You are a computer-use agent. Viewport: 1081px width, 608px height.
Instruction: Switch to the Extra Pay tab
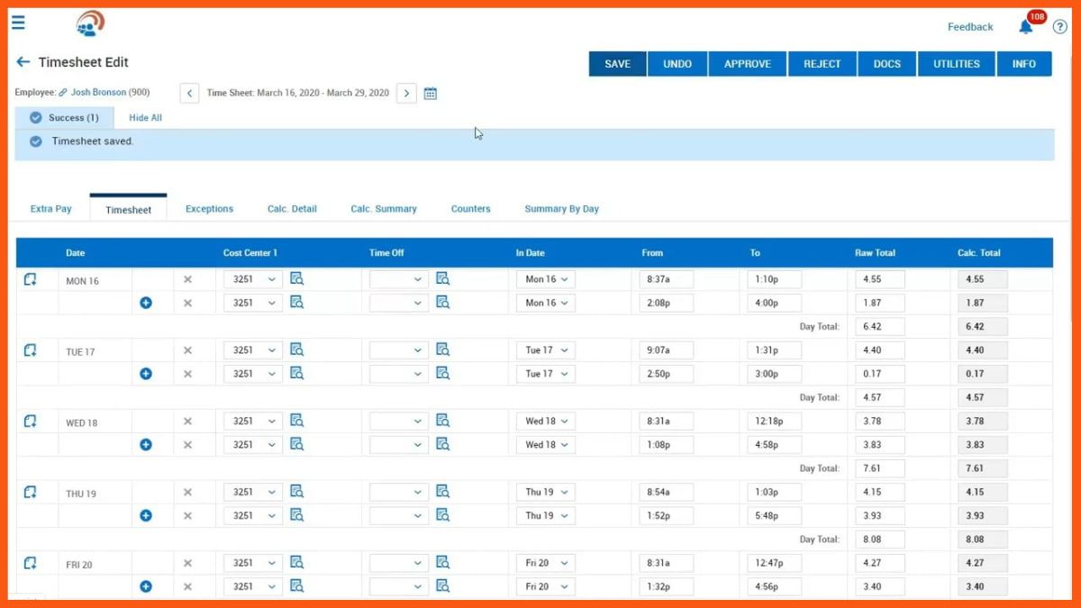click(x=50, y=209)
